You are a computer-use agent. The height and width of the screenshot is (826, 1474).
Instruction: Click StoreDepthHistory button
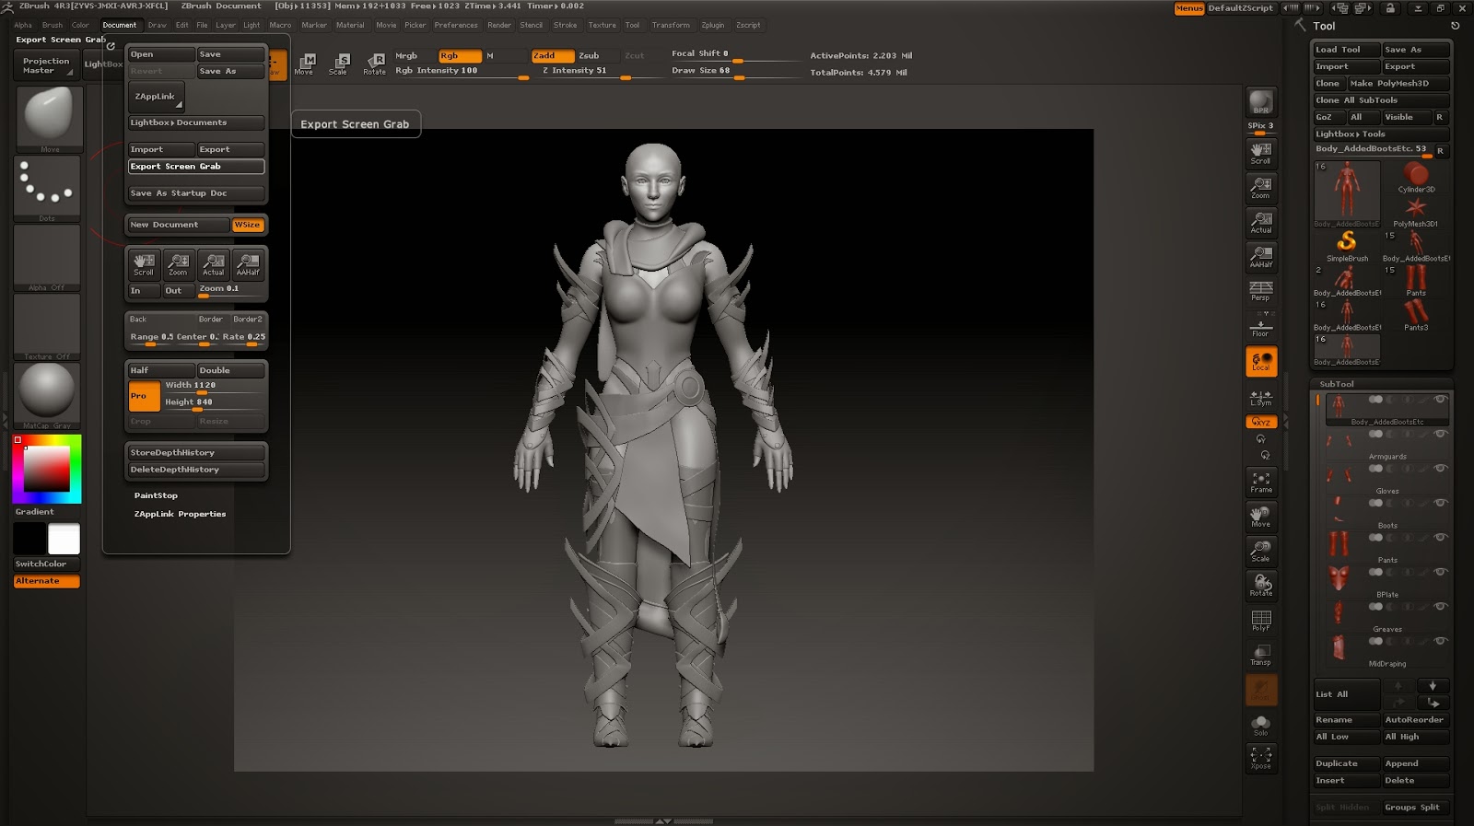click(196, 453)
